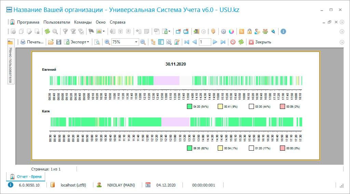350x194 pixels.
Task: Click the double chevron up collapse icon
Action: point(129,31)
